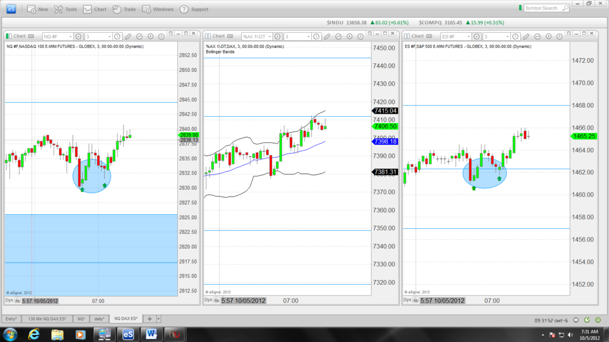Pop out DAX chart window
609x342 pixels.
pos(370,33)
